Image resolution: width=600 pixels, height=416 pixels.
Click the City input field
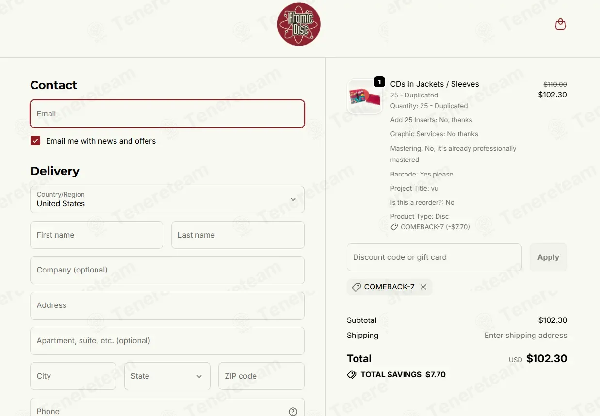pyautogui.click(x=73, y=376)
